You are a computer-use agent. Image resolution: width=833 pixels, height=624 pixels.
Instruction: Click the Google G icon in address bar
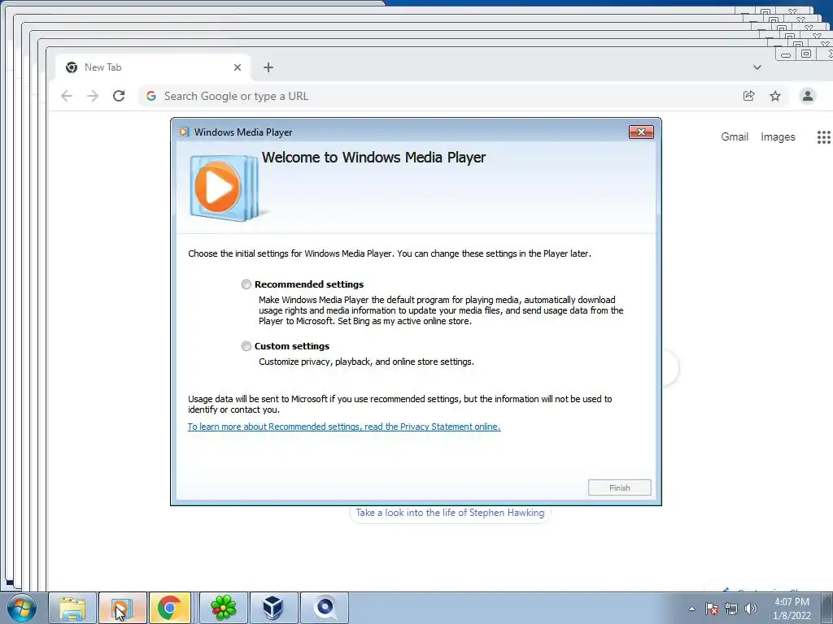tap(151, 96)
